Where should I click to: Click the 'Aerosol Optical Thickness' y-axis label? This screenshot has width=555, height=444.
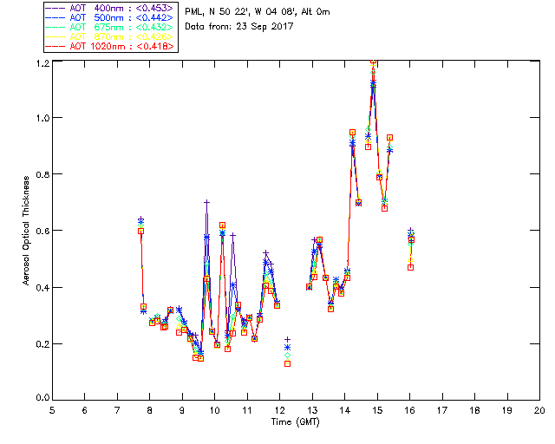click(x=26, y=231)
